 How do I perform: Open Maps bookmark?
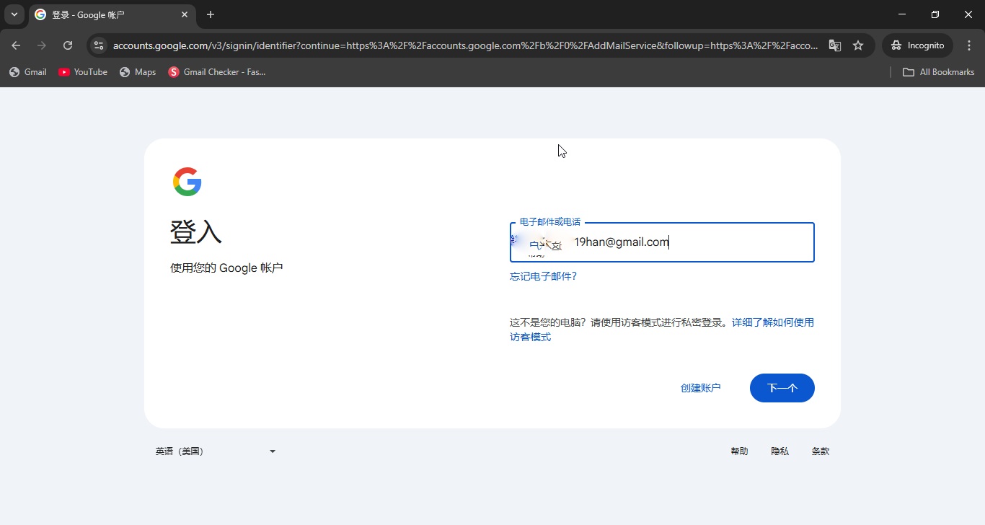coord(138,72)
